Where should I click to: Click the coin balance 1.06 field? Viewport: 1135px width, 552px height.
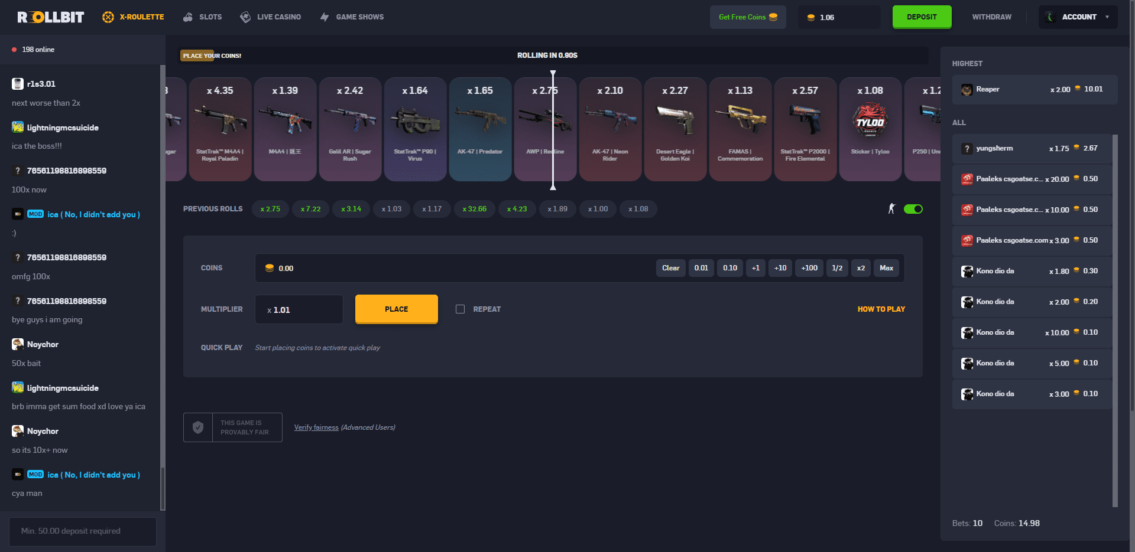tap(839, 17)
